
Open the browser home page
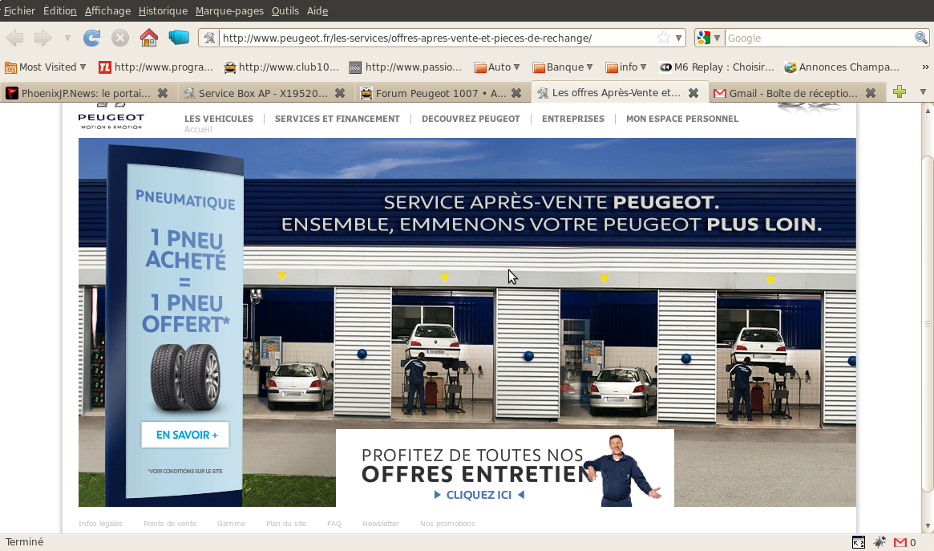tap(149, 38)
